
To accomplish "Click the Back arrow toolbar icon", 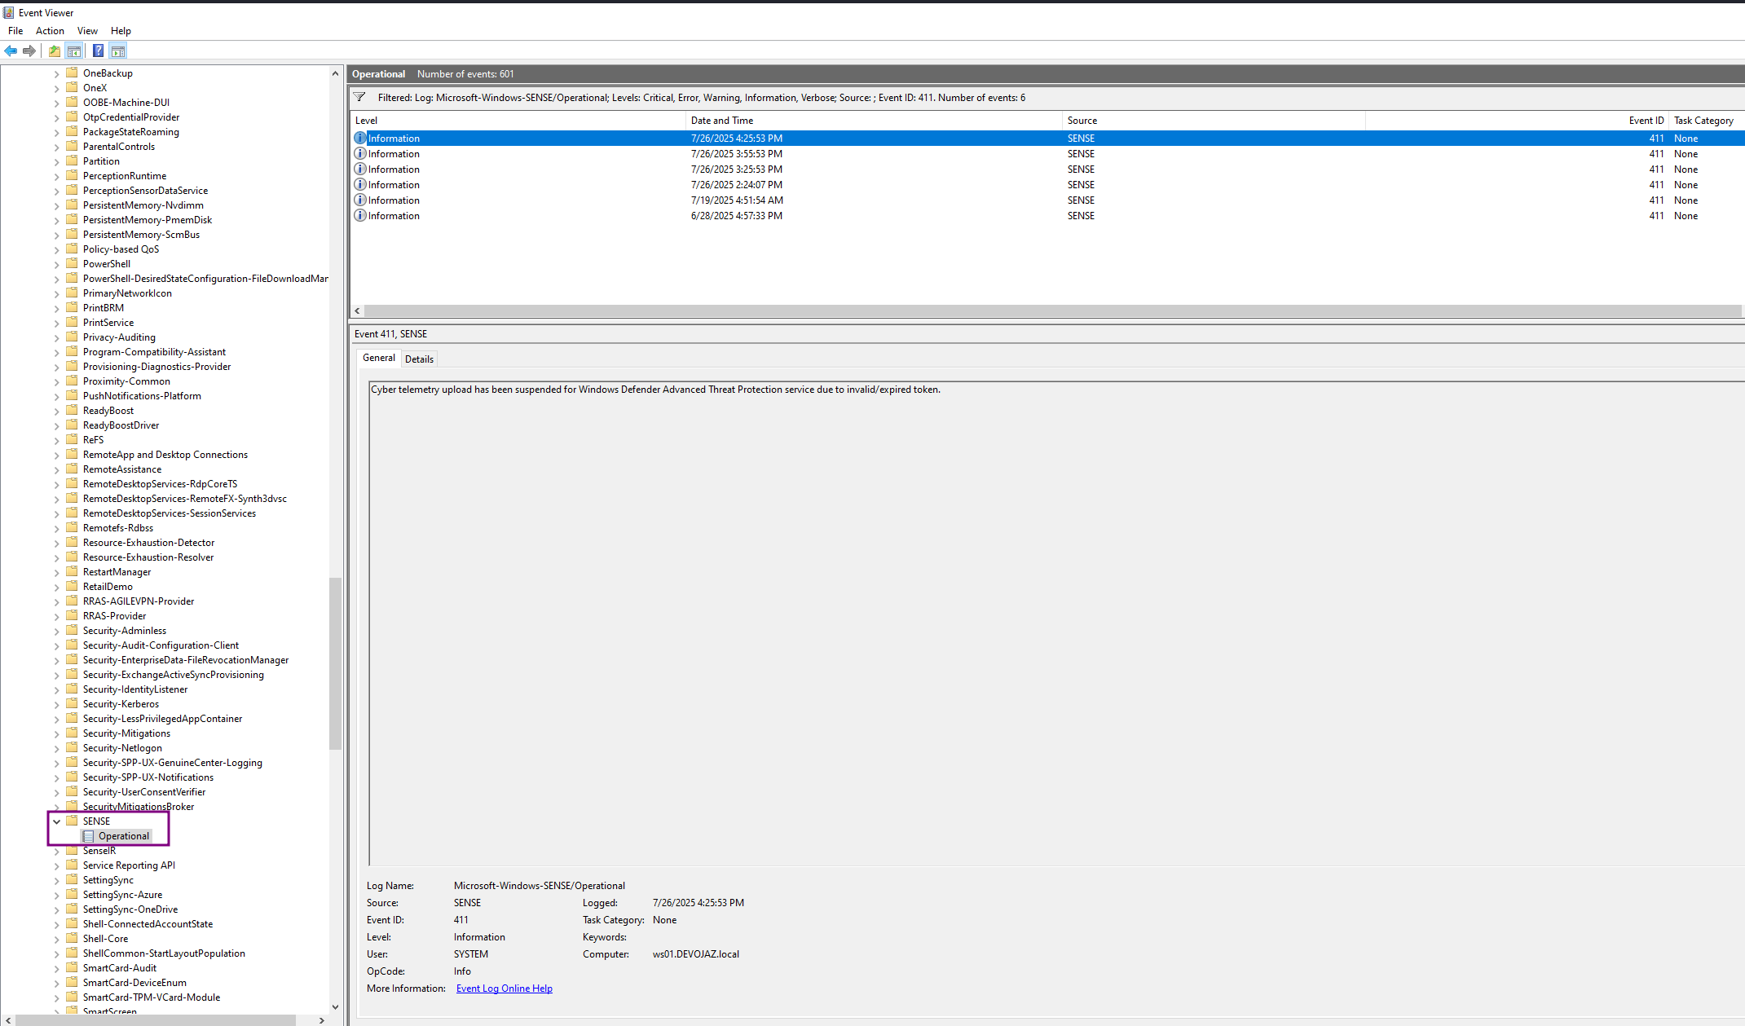I will point(11,51).
